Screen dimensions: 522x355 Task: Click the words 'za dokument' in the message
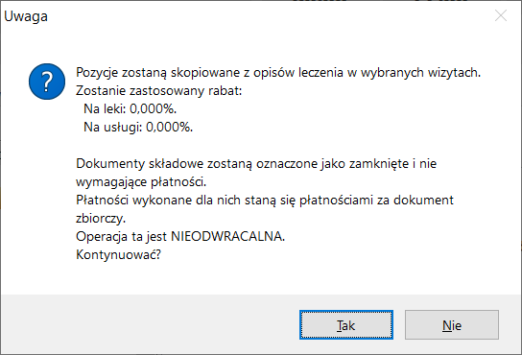pos(415,201)
